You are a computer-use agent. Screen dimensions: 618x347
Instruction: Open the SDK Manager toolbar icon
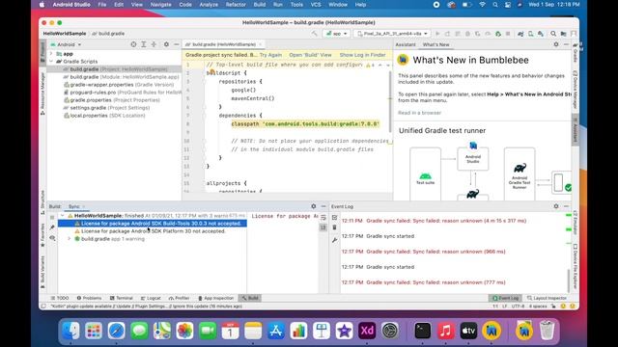click(x=541, y=34)
